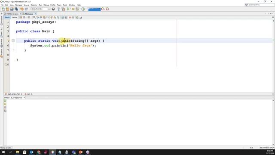Open the Refactor menu
Viewport: 275px width, 155px height.
point(34,5)
